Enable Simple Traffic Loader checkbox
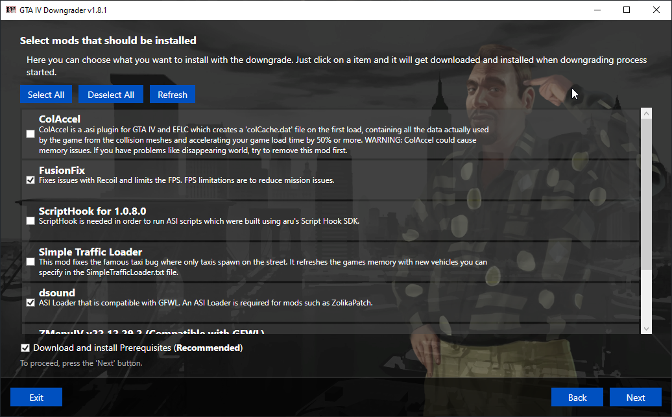The width and height of the screenshot is (672, 417). (x=30, y=261)
